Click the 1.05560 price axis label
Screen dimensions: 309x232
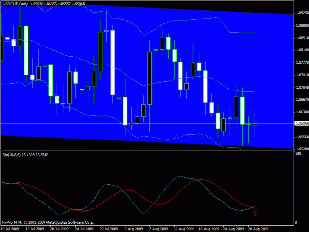point(302,137)
